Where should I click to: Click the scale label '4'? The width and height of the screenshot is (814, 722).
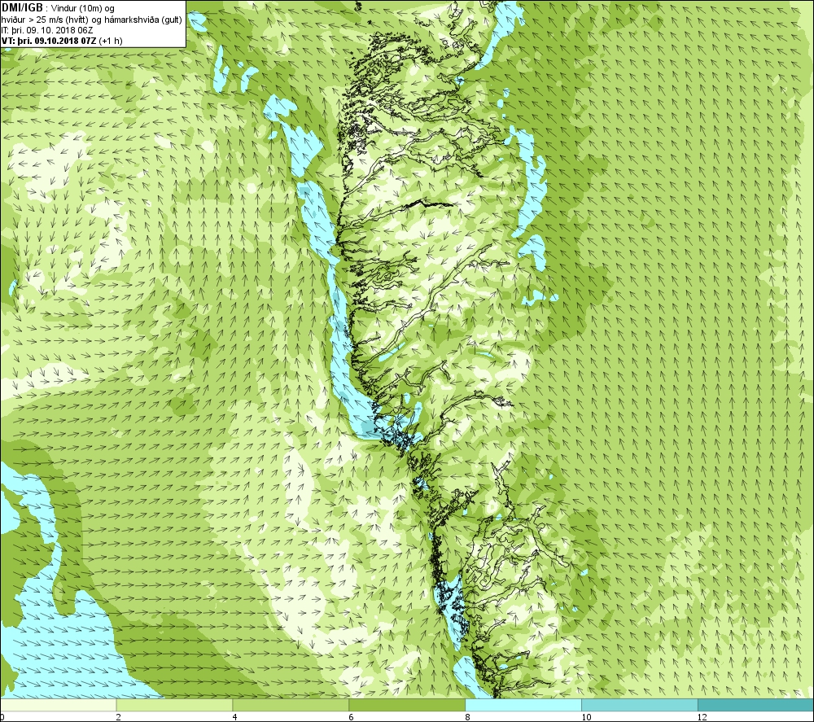point(234,717)
